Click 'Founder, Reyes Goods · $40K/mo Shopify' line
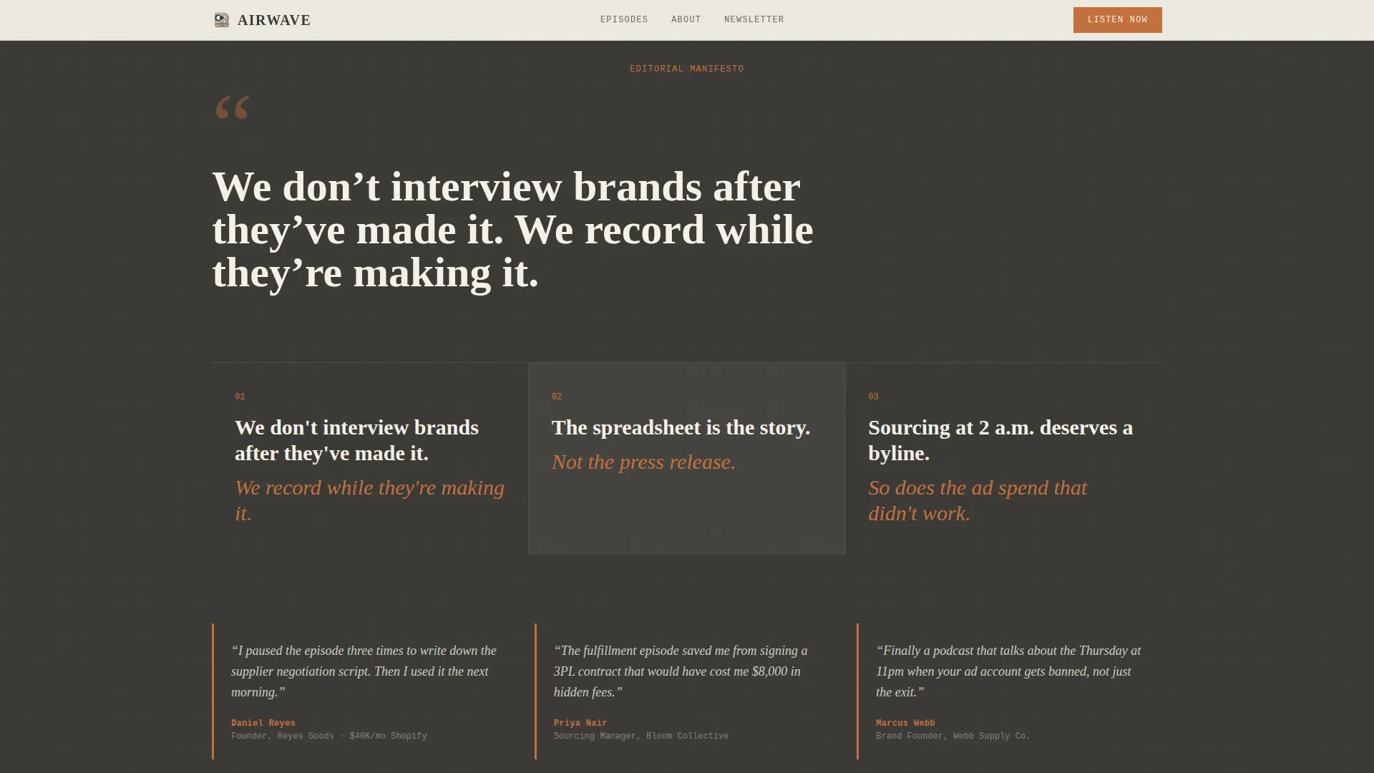Screen dimensions: 1374x773 coord(328,736)
